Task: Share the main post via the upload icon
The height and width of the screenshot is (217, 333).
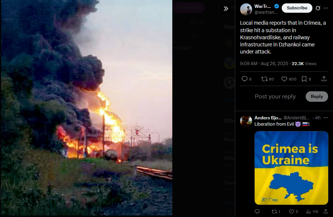Action: click(324, 79)
